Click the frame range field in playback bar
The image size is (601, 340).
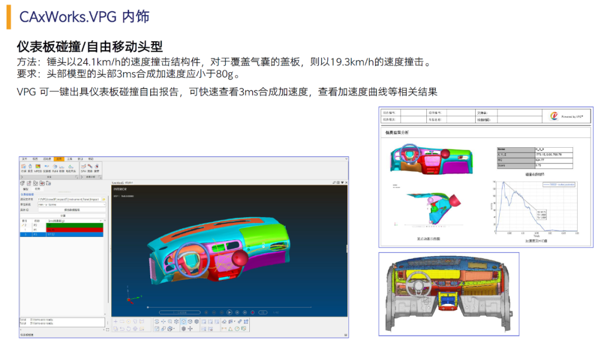(180, 312)
